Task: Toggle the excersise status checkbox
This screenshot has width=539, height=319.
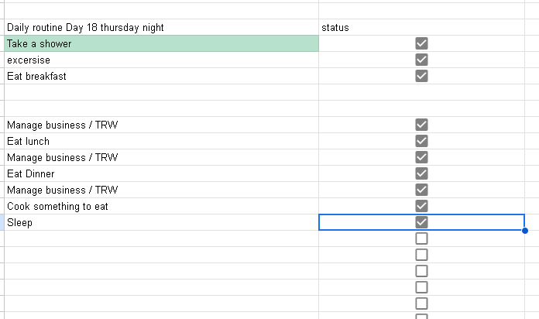Action: pos(422,60)
